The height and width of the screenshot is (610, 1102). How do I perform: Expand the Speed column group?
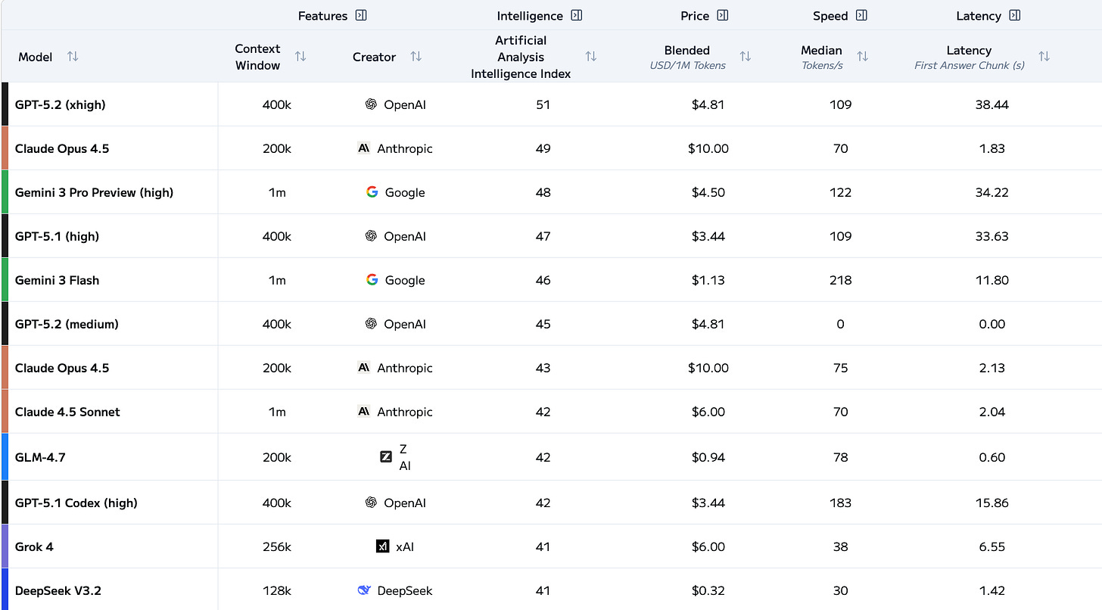tap(861, 15)
